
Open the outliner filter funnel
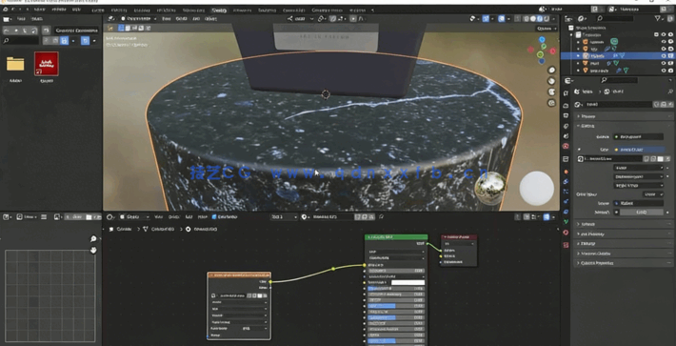(x=658, y=19)
